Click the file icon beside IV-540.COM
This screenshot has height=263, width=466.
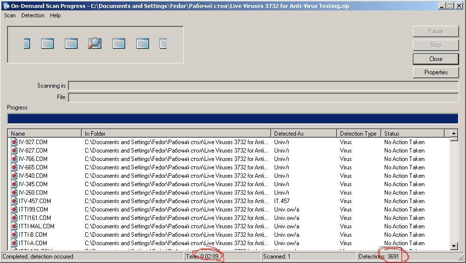pos(14,176)
